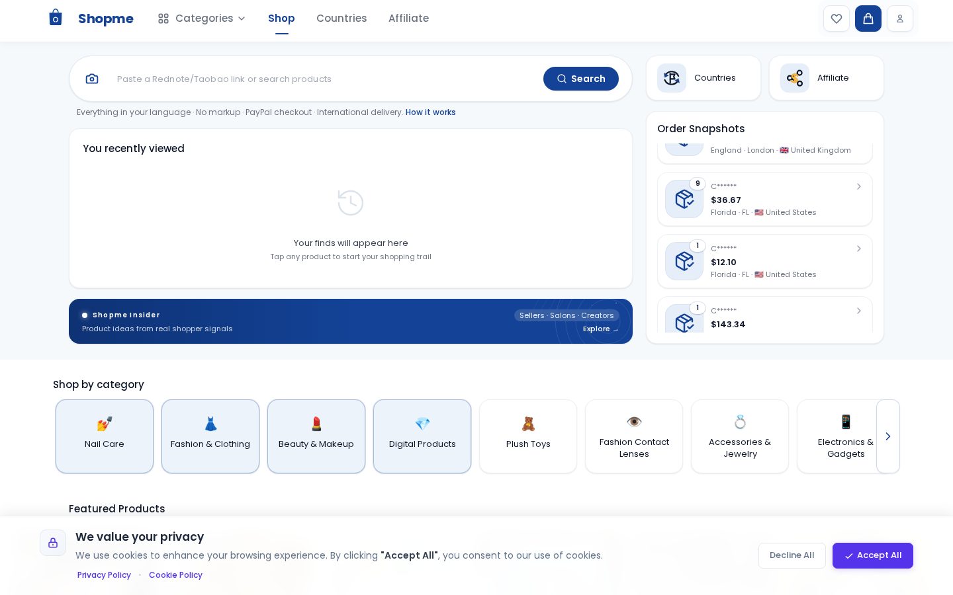Switch to the Shop tab
The image size is (953, 595).
[281, 19]
